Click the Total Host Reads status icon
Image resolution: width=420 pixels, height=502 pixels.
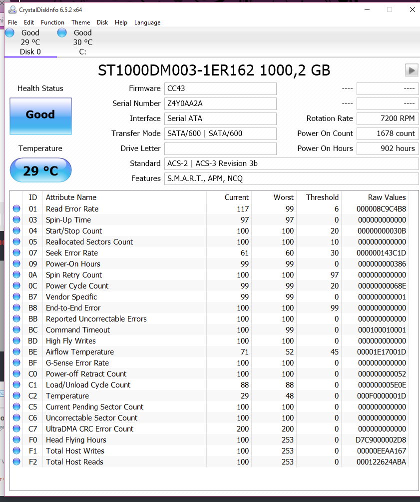[x=16, y=462]
